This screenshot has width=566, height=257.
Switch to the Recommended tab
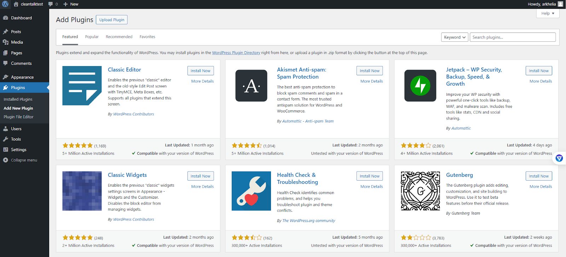coord(119,37)
